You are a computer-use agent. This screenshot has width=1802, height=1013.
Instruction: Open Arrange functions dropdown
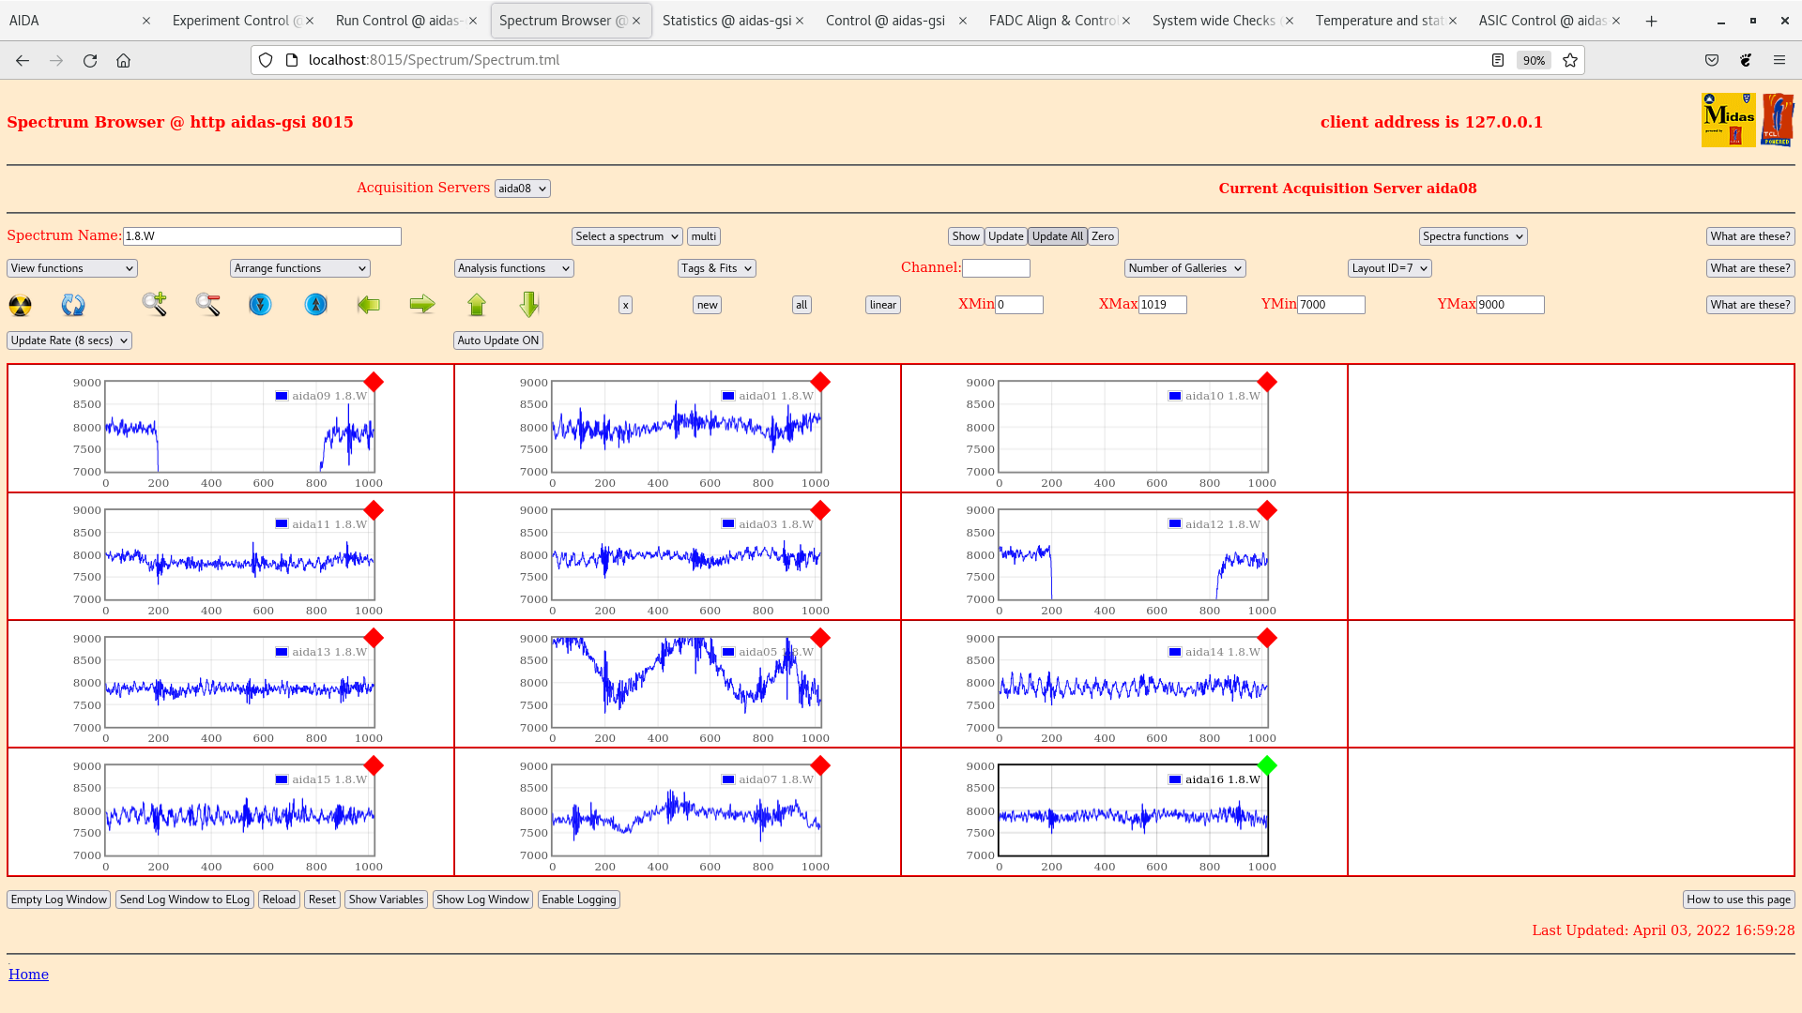(300, 268)
